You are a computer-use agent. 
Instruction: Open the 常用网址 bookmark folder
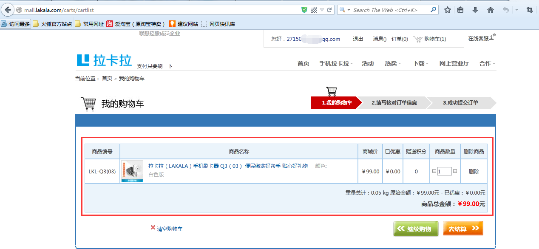coord(89,24)
